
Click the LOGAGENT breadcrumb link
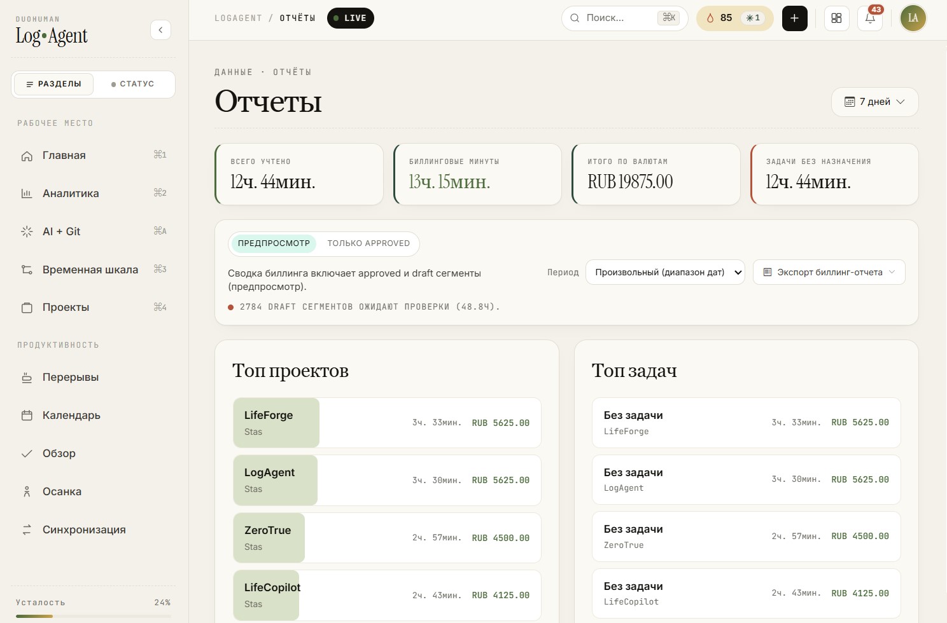[238, 18]
